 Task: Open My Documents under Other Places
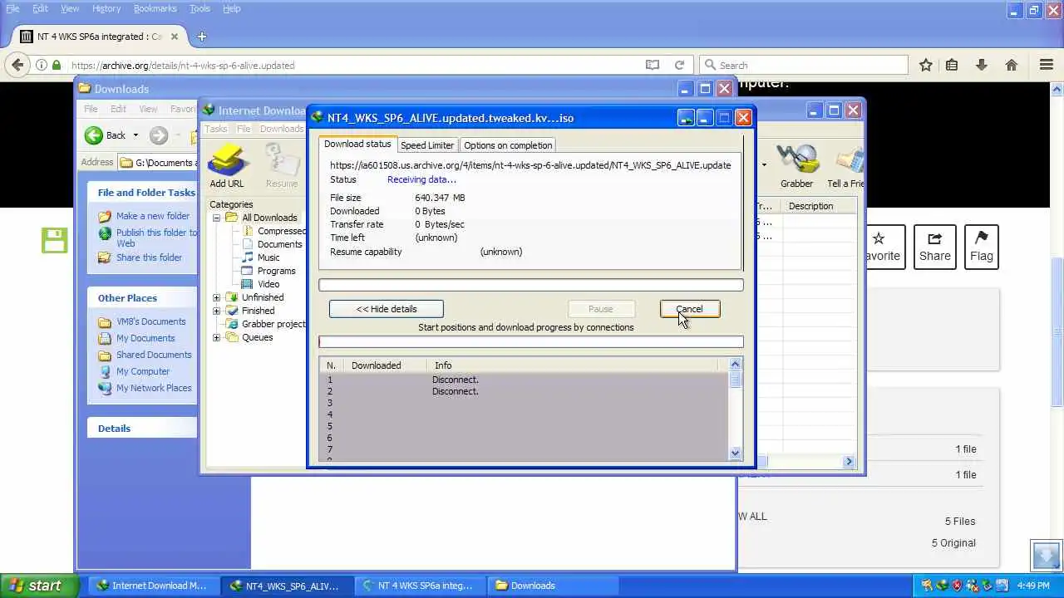click(x=145, y=338)
